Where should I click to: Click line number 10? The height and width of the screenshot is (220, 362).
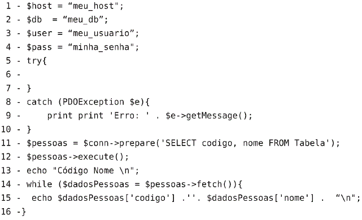click(x=6, y=129)
